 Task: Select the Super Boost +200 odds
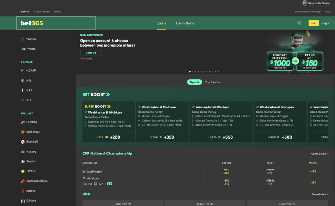pos(108,137)
